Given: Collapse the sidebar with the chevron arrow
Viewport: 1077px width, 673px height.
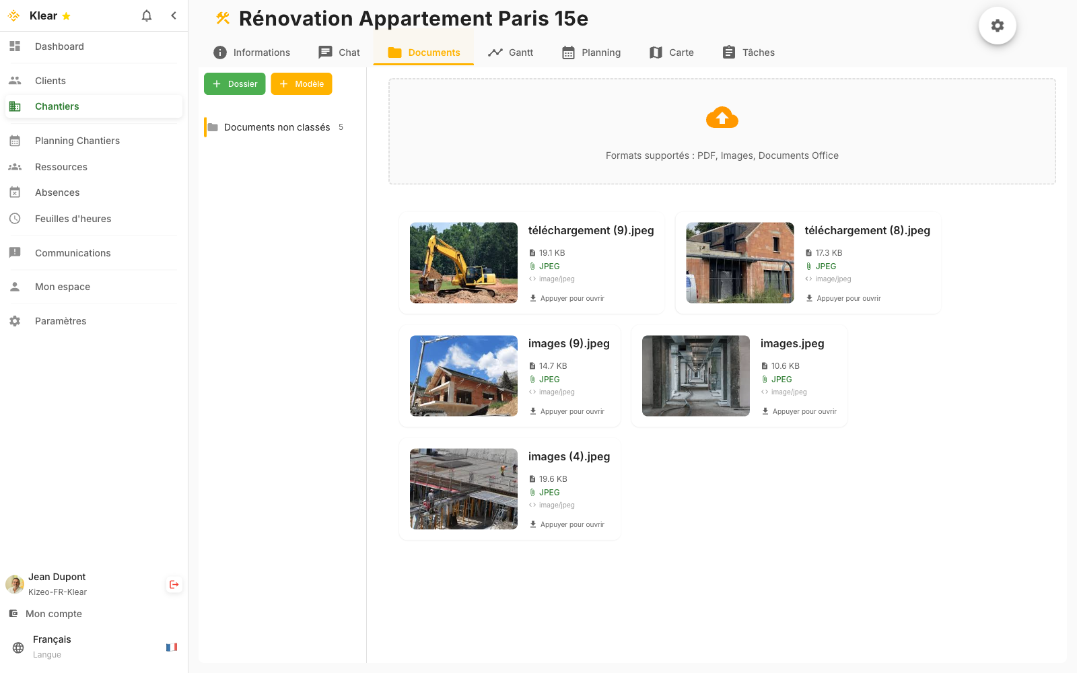Looking at the screenshot, I should 174,15.
